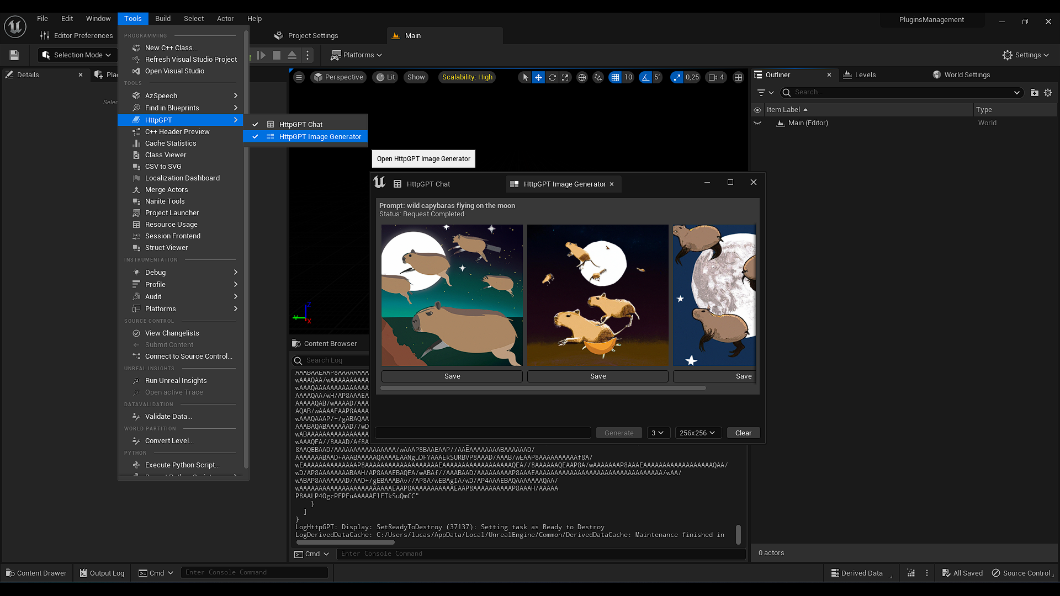Viewport: 1060px width, 596px height.
Task: Change image resolution from 256x256
Action: [697, 433]
